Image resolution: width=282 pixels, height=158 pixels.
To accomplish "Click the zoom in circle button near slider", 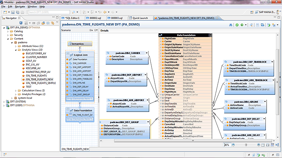I will coord(259,145).
